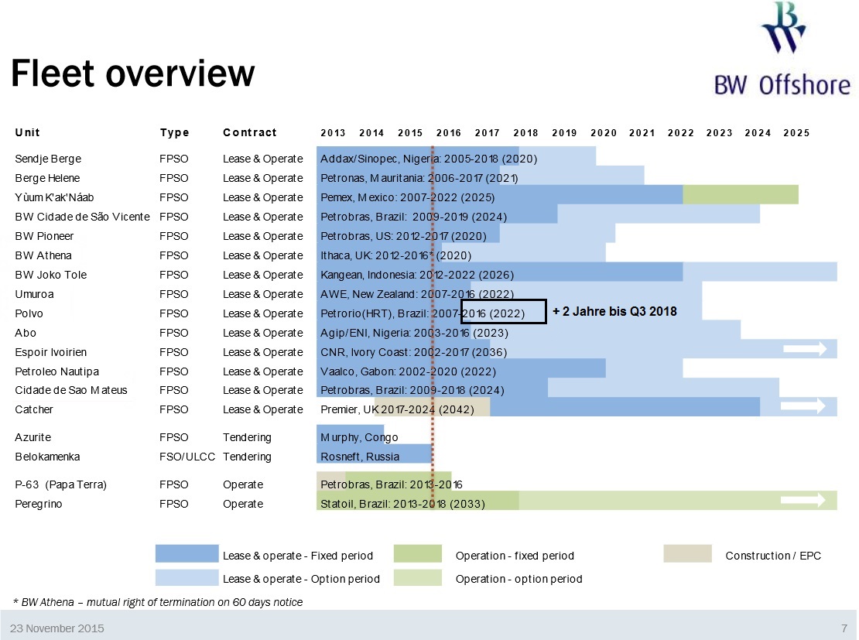Image resolution: width=859 pixels, height=640 pixels.
Task: Click the Operation fixed period legend swatch
Action: (x=417, y=553)
